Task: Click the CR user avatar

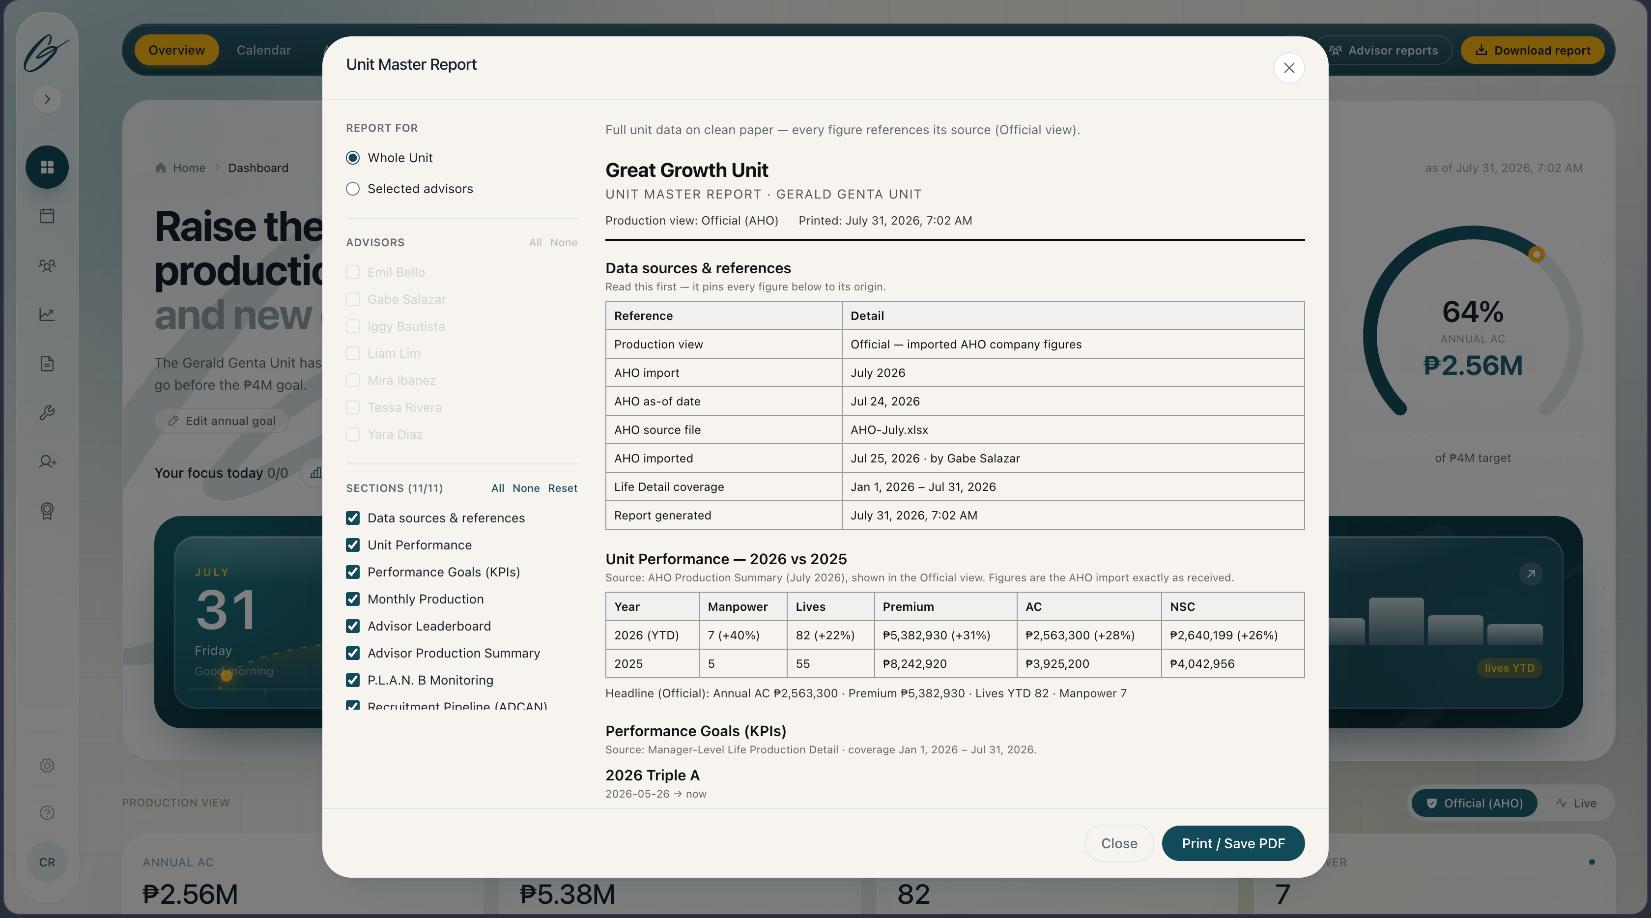Action: click(47, 862)
